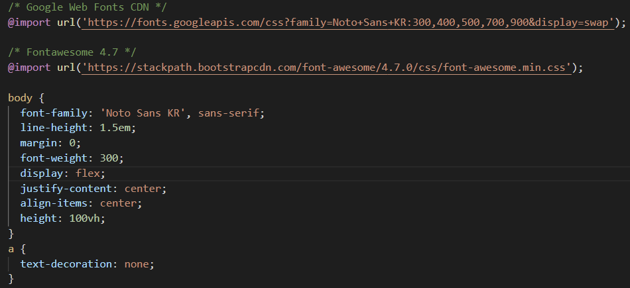Open the stackpath bootstrapcdn font-awesome URL
Image resolution: width=630 pixels, height=288 pixels.
tap(326, 68)
